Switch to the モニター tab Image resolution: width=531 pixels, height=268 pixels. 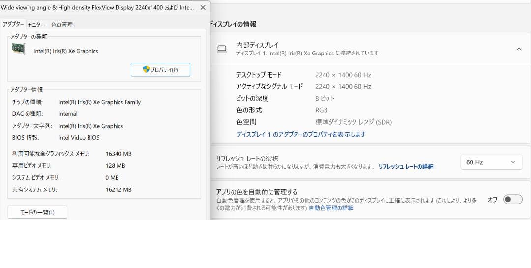click(36, 25)
